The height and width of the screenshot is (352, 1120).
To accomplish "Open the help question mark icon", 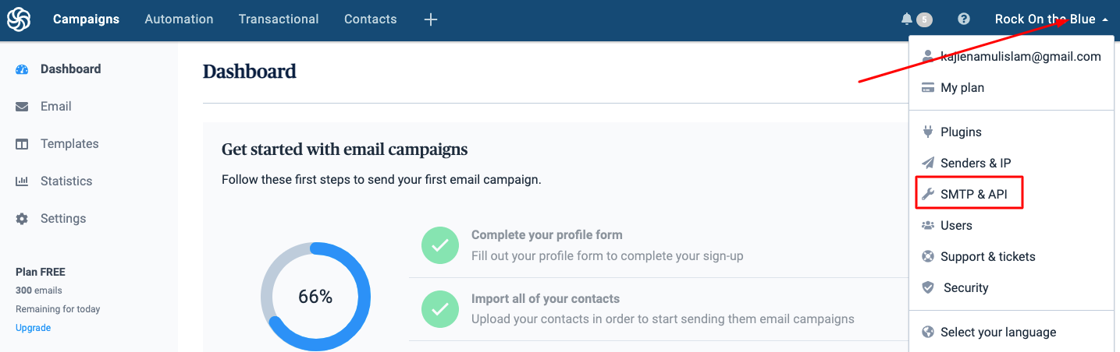I will [x=964, y=19].
